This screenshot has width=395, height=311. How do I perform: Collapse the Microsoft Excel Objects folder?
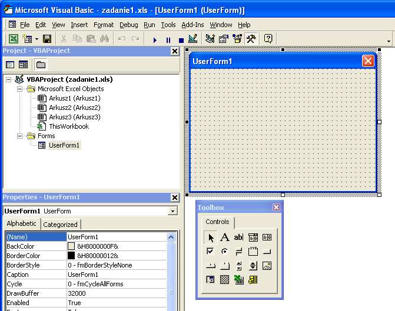(19, 89)
